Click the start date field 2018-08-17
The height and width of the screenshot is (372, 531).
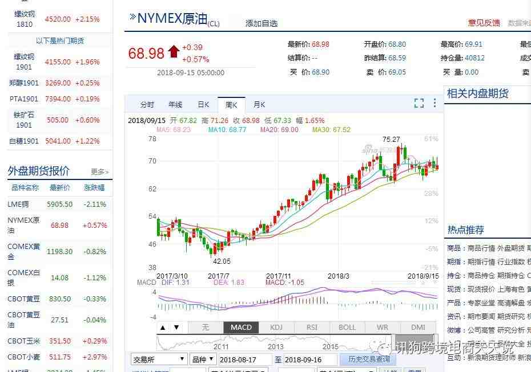(x=245, y=360)
